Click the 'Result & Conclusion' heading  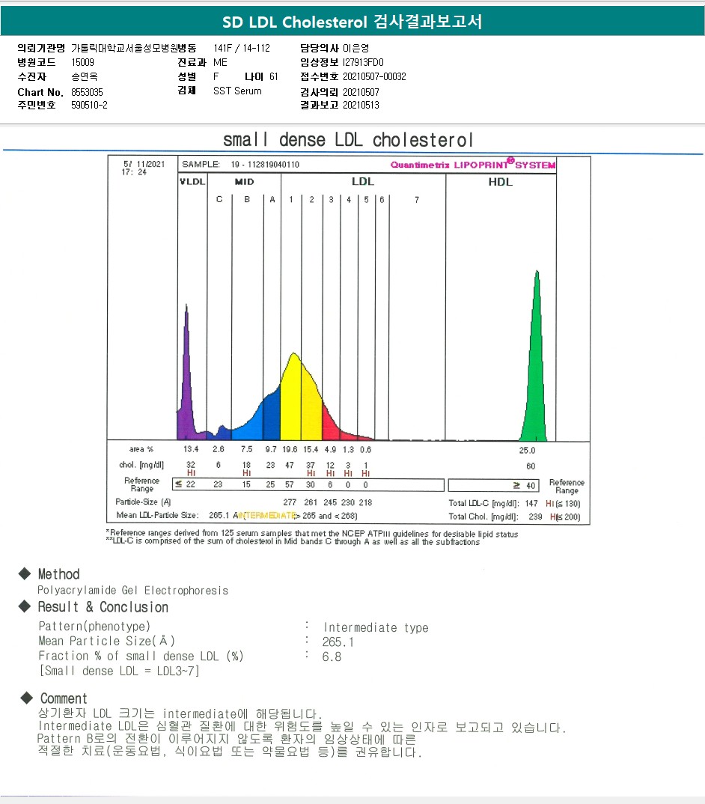click(103, 607)
